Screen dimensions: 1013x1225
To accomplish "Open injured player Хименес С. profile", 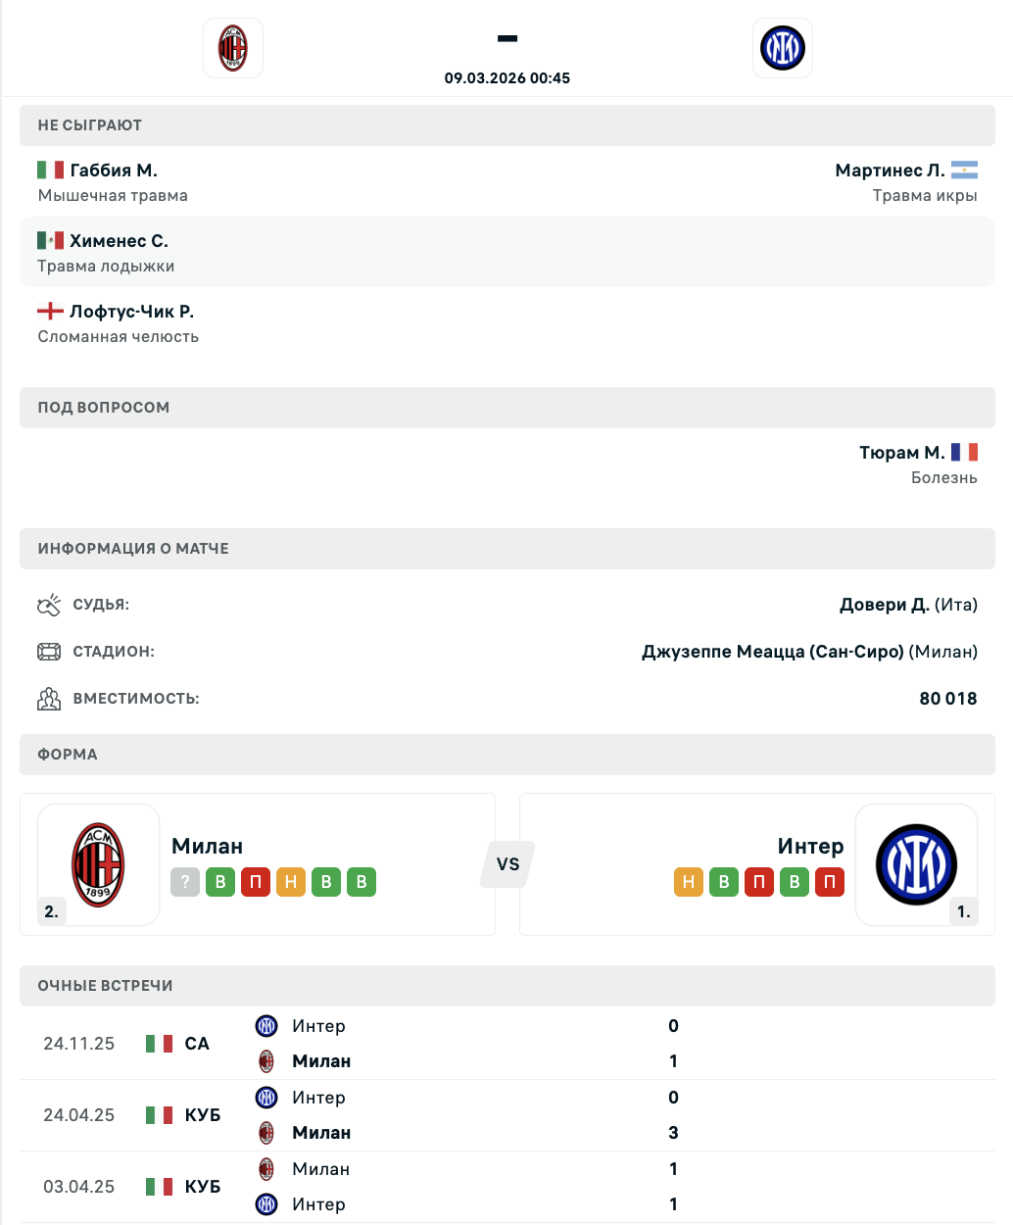I will [x=119, y=241].
